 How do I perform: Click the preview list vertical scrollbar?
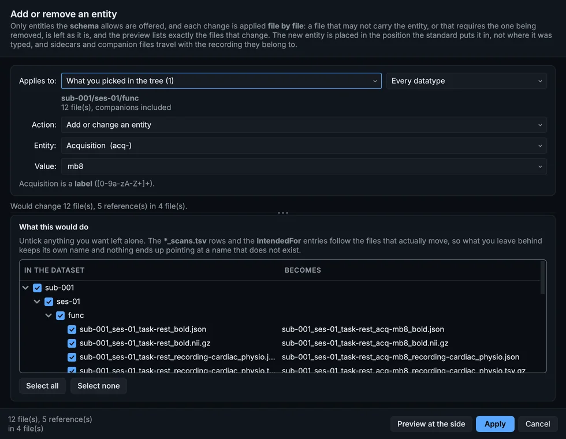[x=542, y=277]
